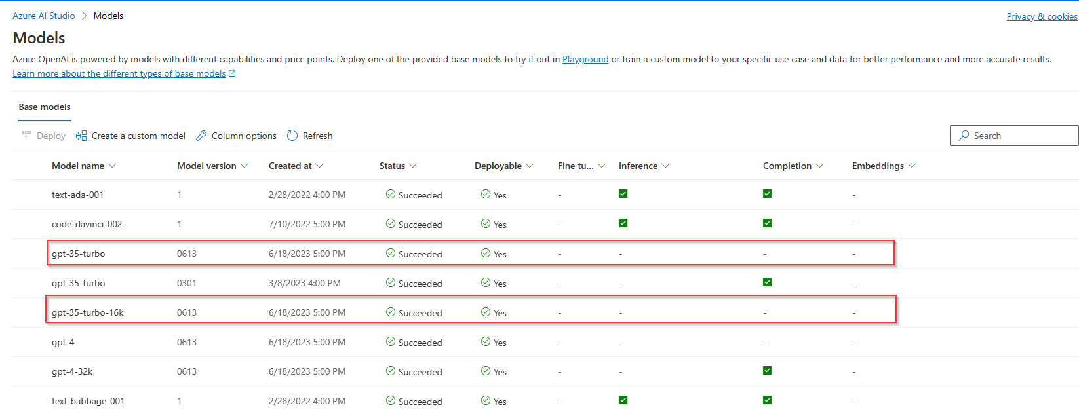
Task: Open the Model version column dropdown
Action: (x=245, y=166)
